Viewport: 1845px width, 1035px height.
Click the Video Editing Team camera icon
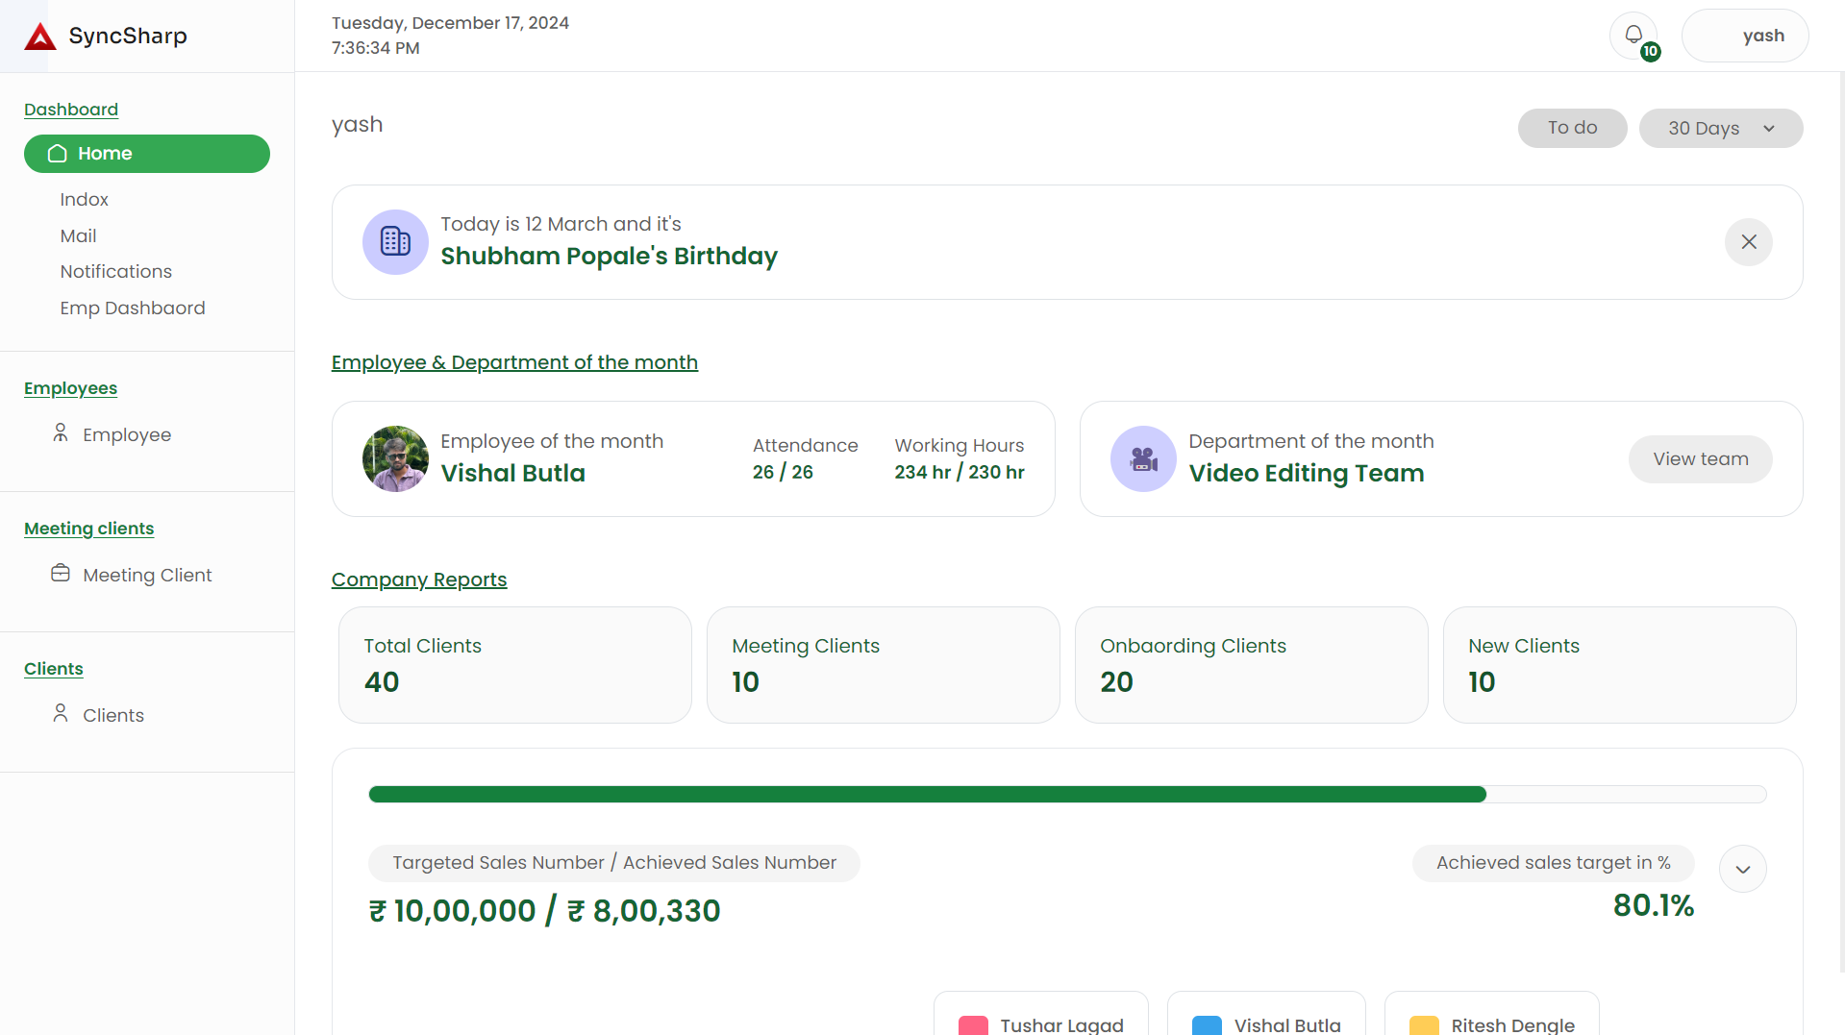click(1143, 459)
